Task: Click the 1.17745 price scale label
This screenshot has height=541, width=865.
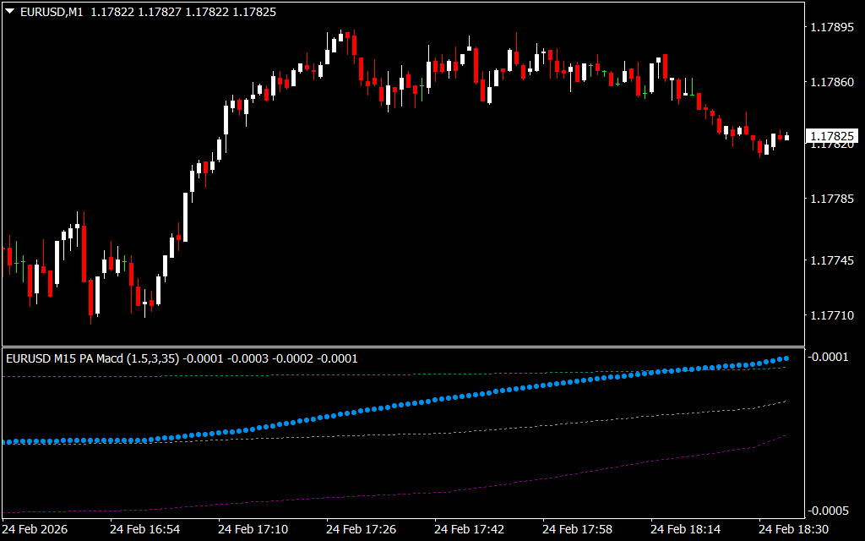Action: pos(832,262)
